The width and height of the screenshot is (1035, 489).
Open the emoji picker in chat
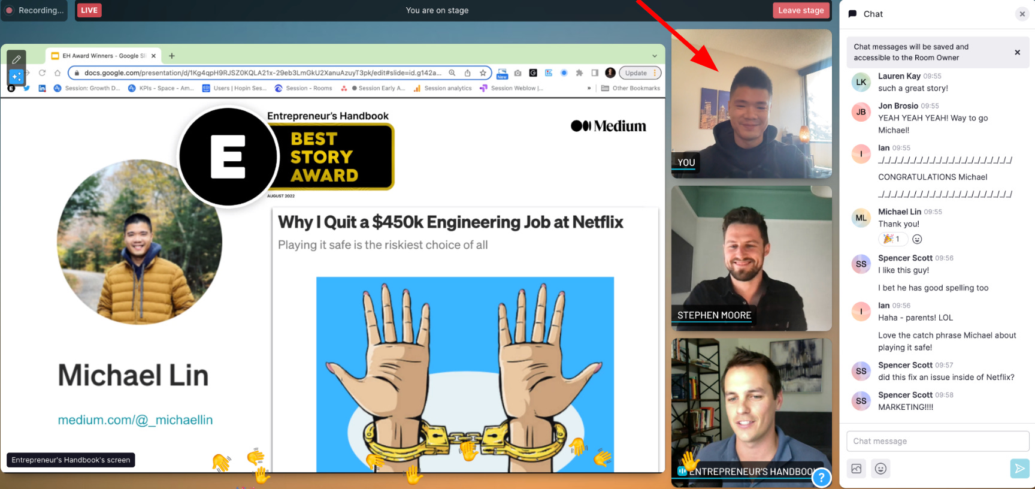(x=880, y=469)
